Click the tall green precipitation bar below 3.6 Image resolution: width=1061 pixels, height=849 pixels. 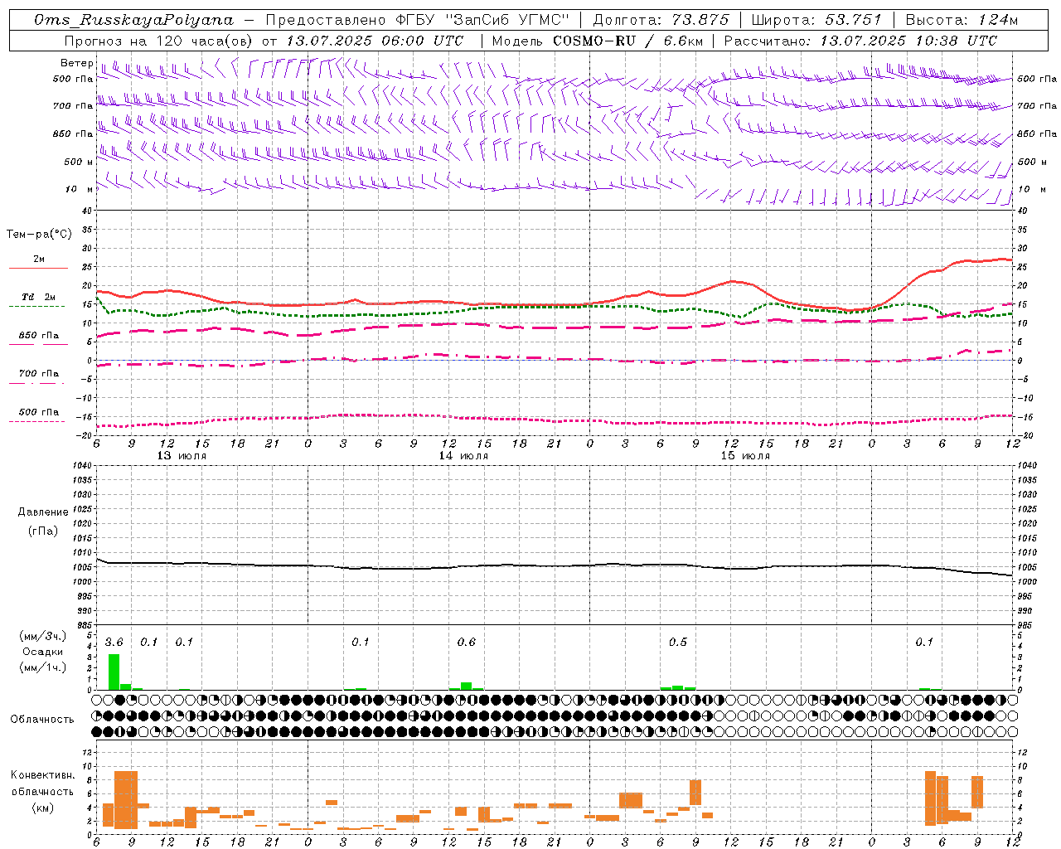(114, 672)
